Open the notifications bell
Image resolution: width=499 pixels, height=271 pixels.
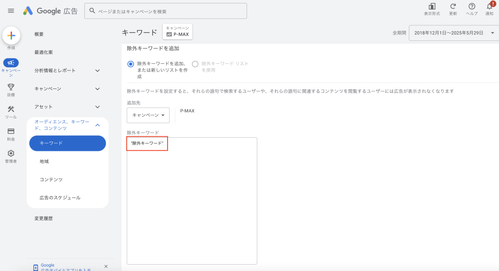coord(489,6)
